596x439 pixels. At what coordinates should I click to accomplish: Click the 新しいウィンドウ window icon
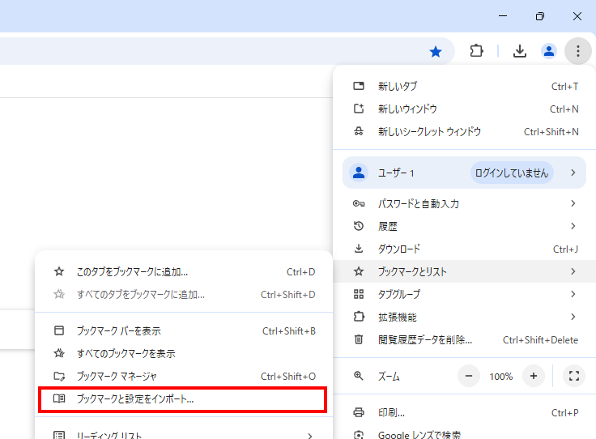tap(359, 109)
